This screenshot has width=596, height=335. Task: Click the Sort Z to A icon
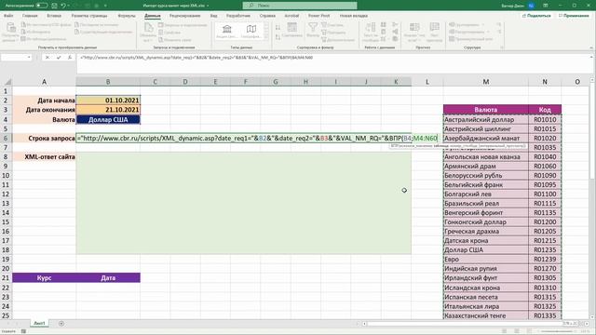point(278,37)
